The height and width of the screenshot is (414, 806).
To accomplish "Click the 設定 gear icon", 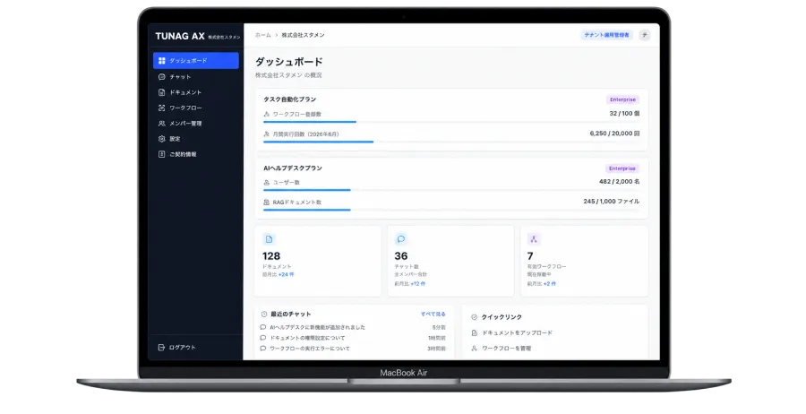I will tap(162, 139).
